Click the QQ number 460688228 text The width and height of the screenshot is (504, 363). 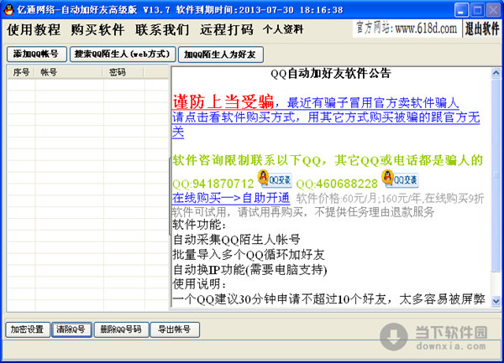point(337,184)
